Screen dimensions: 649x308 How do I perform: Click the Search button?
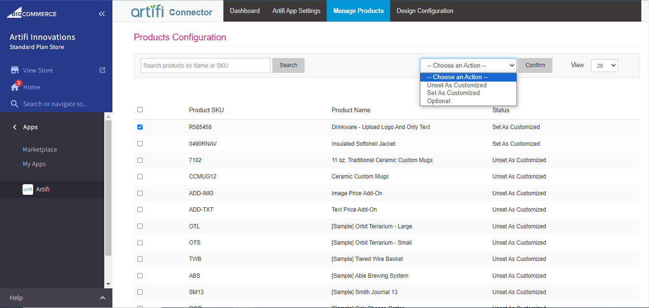[288, 65]
